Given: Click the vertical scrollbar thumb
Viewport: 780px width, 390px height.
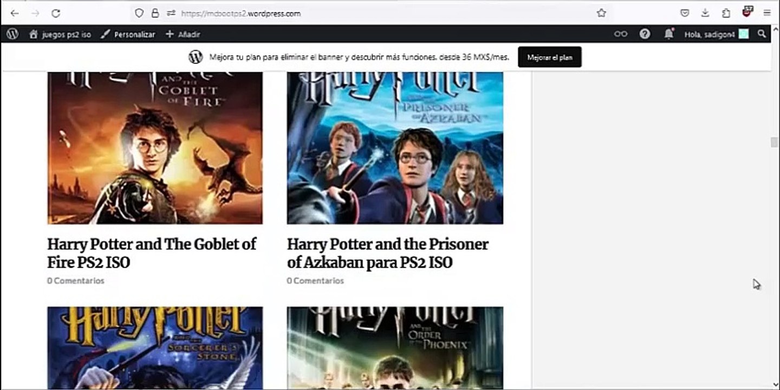Looking at the screenshot, I should pos(774,142).
